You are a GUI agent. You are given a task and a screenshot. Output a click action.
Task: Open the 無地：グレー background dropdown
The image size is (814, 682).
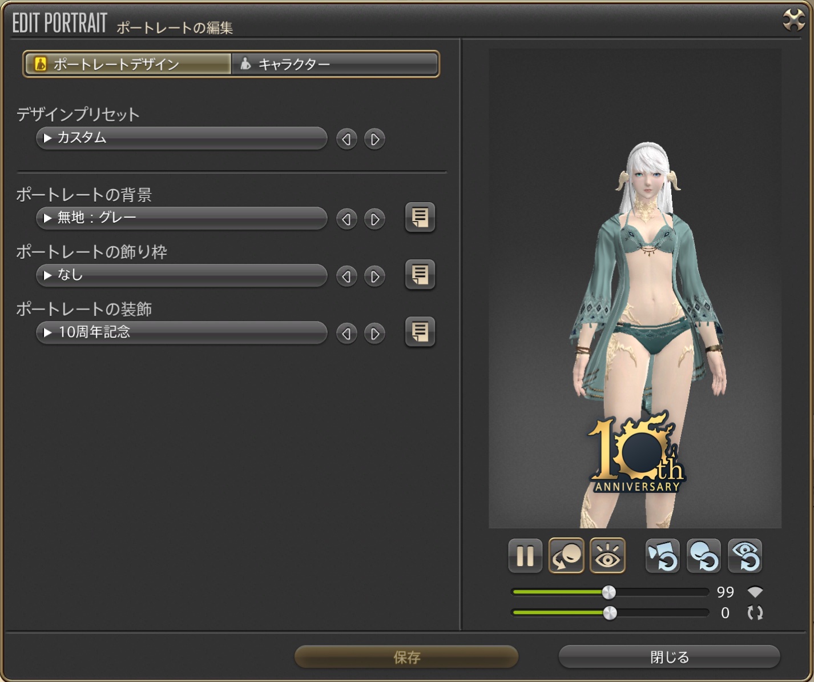pos(182,218)
